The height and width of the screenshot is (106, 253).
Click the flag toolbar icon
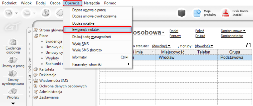(x=46, y=13)
